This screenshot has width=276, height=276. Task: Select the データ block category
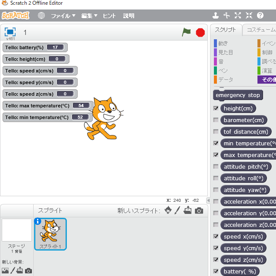pos(223,79)
